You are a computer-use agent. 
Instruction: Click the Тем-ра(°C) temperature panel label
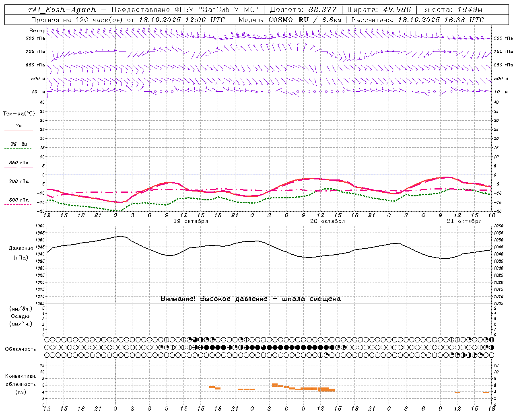(19, 114)
